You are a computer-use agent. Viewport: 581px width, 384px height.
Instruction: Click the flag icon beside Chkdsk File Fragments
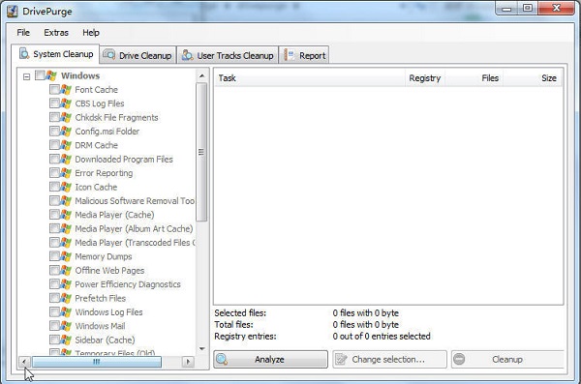[x=66, y=117]
